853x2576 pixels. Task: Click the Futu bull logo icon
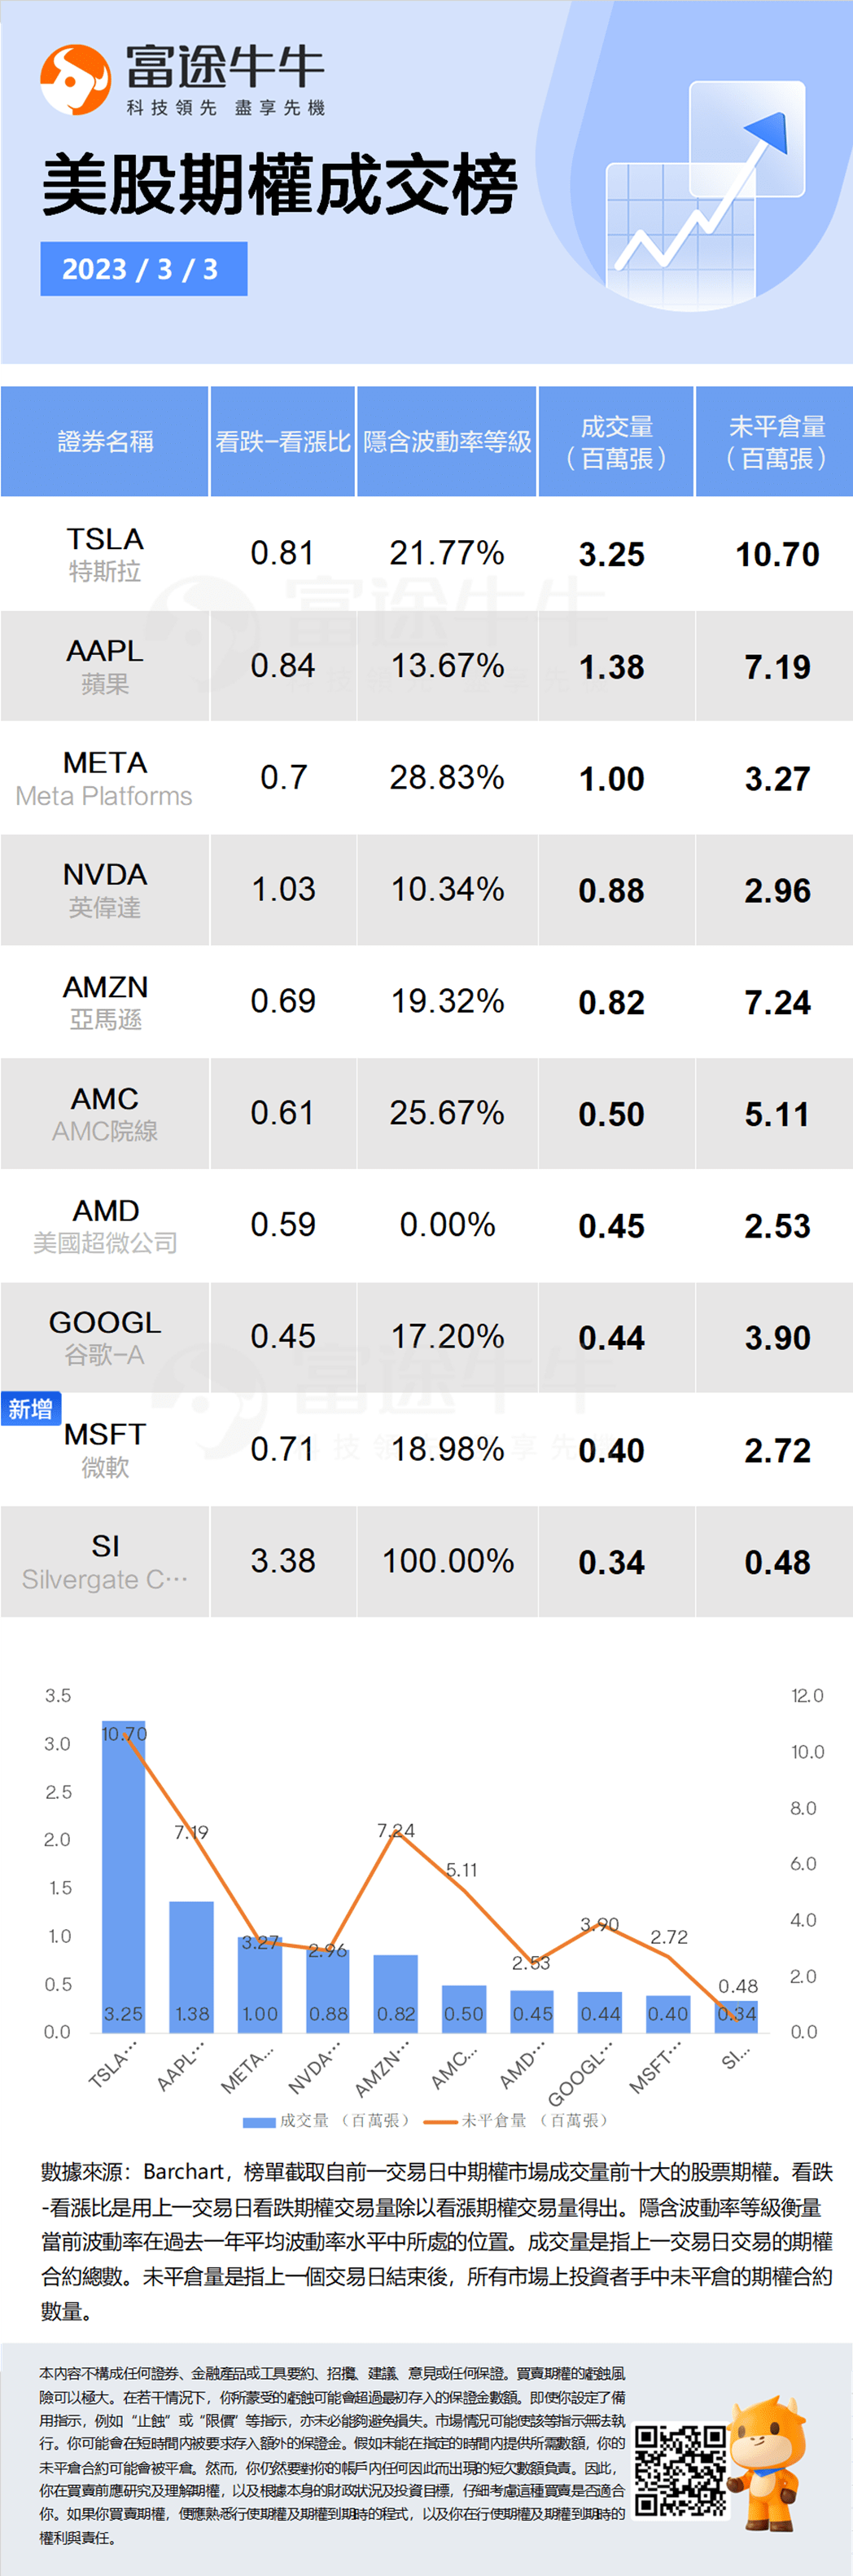(x=75, y=79)
